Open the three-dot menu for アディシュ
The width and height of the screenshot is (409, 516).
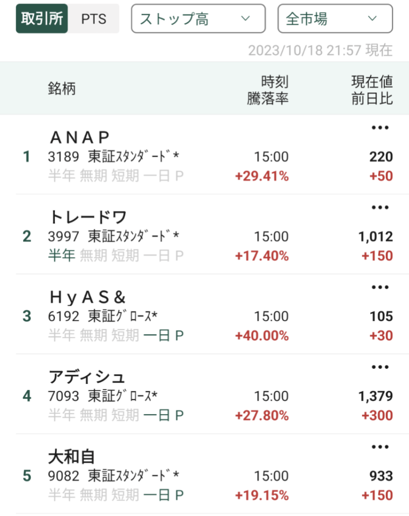[380, 367]
